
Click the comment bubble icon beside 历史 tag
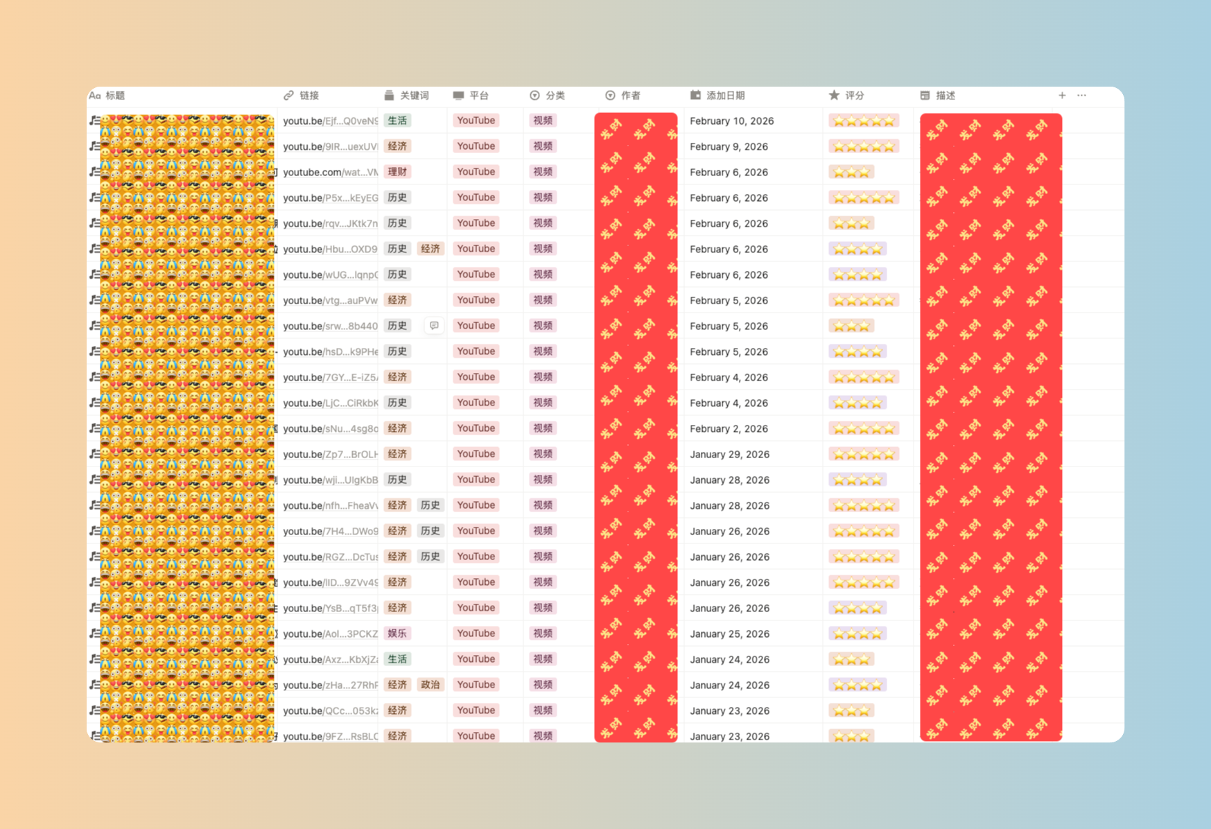tap(434, 326)
